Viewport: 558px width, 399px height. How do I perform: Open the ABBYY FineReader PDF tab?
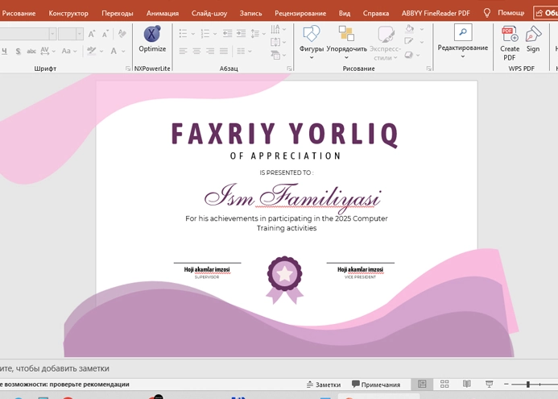(x=436, y=14)
